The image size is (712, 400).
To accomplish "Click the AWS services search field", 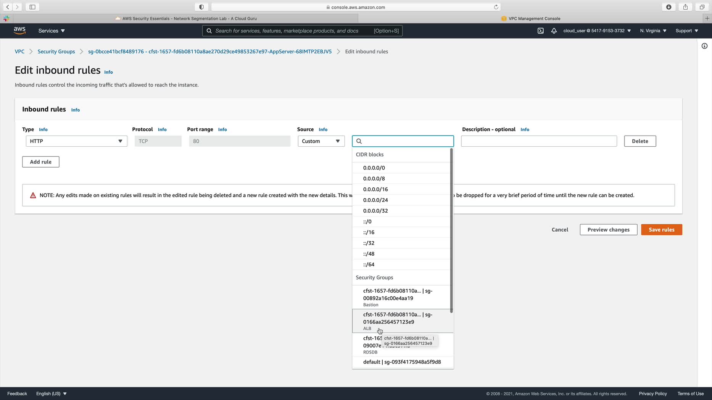I will (302, 31).
